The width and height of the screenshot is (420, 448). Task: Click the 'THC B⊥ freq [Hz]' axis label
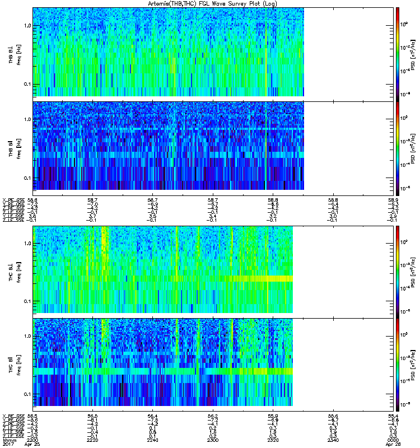click(x=15, y=272)
